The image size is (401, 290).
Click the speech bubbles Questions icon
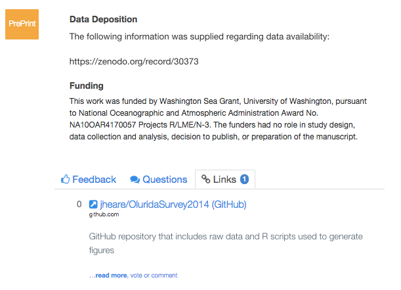(135, 180)
